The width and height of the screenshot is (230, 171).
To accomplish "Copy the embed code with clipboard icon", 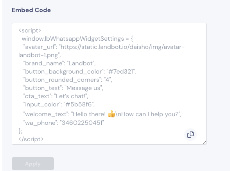I will tap(190, 135).
